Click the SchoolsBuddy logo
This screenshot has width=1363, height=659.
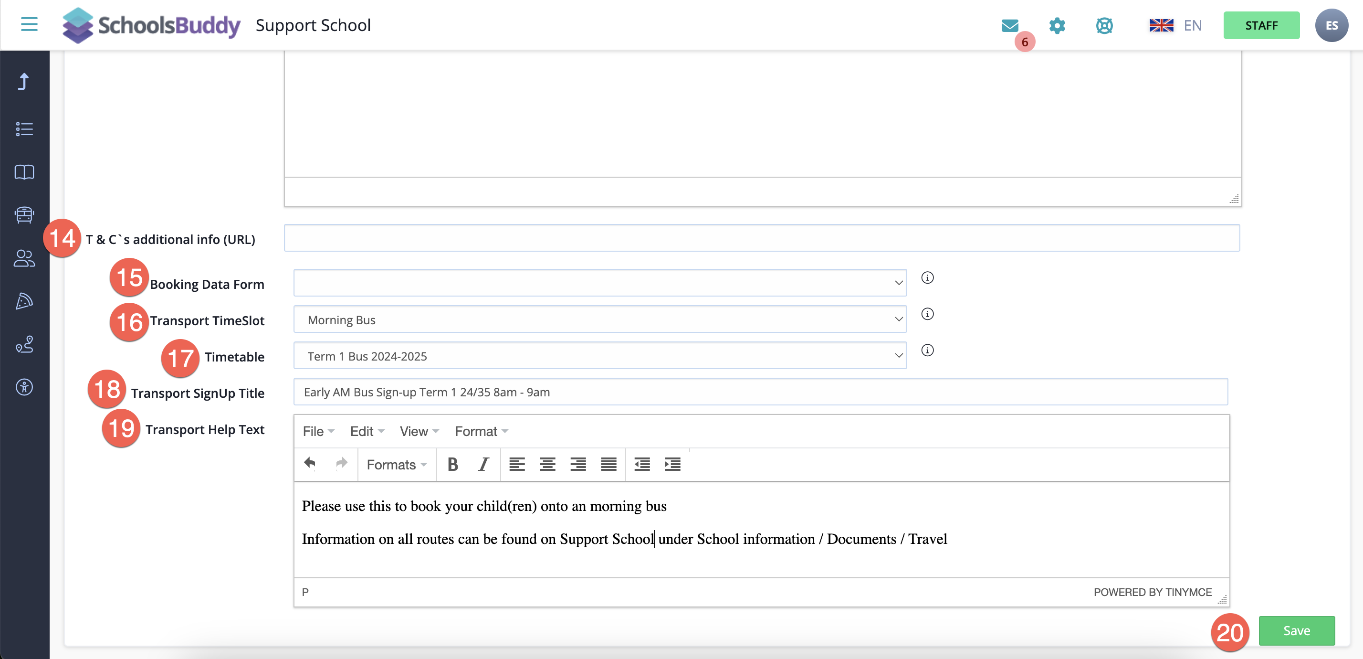click(x=151, y=25)
